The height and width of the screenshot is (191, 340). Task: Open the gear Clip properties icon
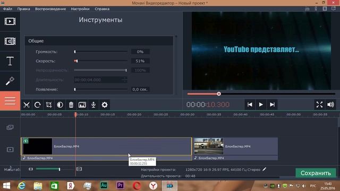point(105,105)
